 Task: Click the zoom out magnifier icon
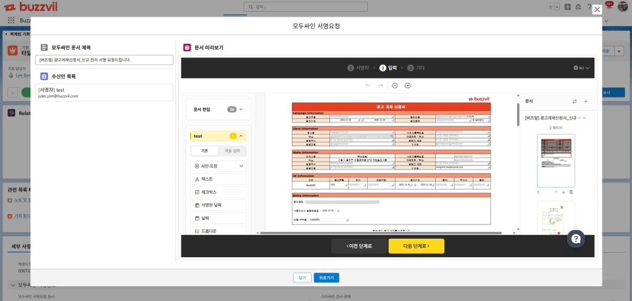coord(395,86)
